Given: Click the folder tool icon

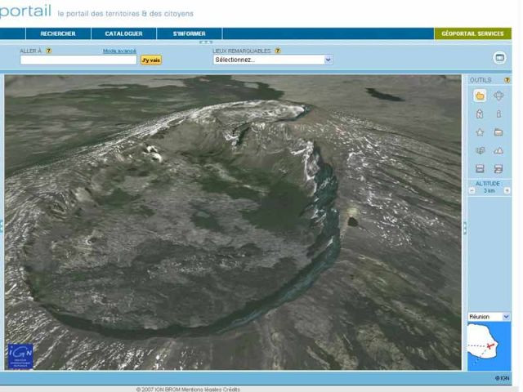Looking at the screenshot, I should (498, 132).
